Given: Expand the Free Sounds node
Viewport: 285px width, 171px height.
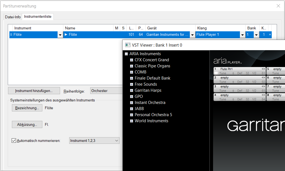Looking at the screenshot, I should [x=132, y=84].
